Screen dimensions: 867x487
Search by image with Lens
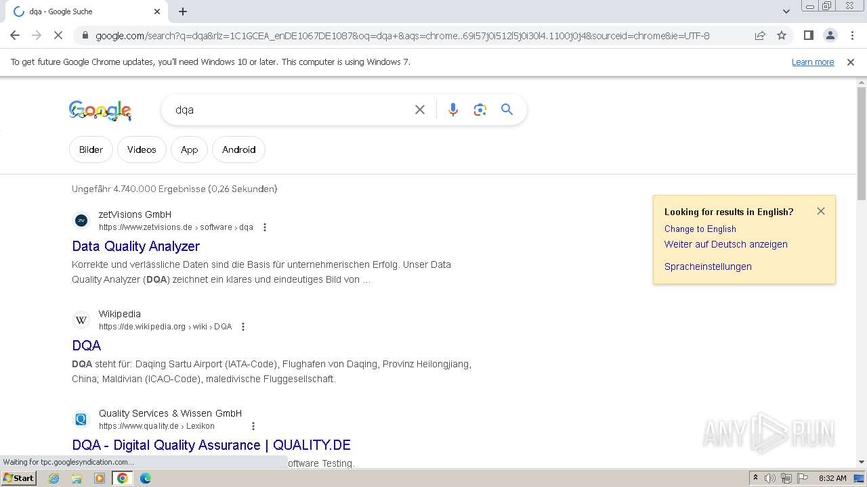(480, 110)
